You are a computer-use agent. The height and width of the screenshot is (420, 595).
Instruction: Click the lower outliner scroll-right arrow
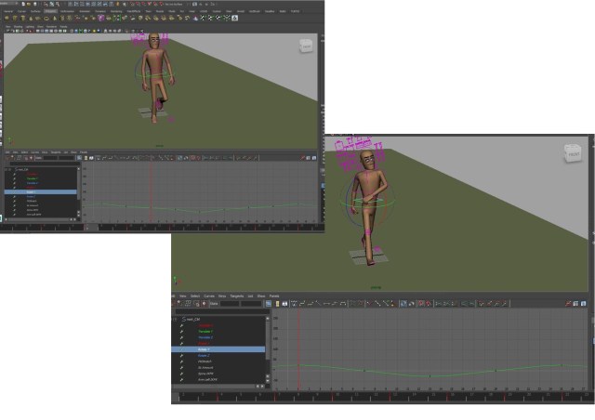point(262,386)
